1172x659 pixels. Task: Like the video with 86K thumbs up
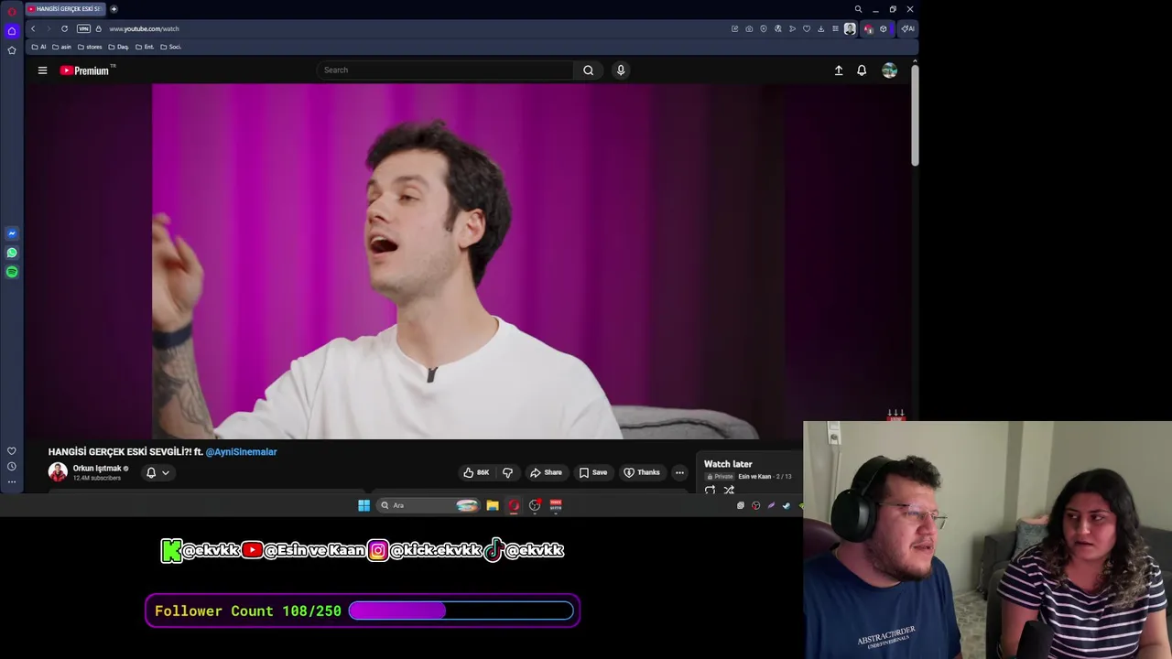click(476, 472)
